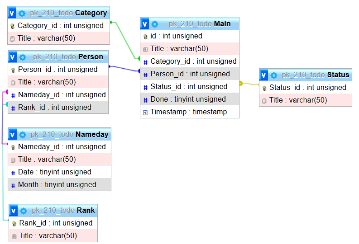Click the gear icon on Rank table

point(24,211)
